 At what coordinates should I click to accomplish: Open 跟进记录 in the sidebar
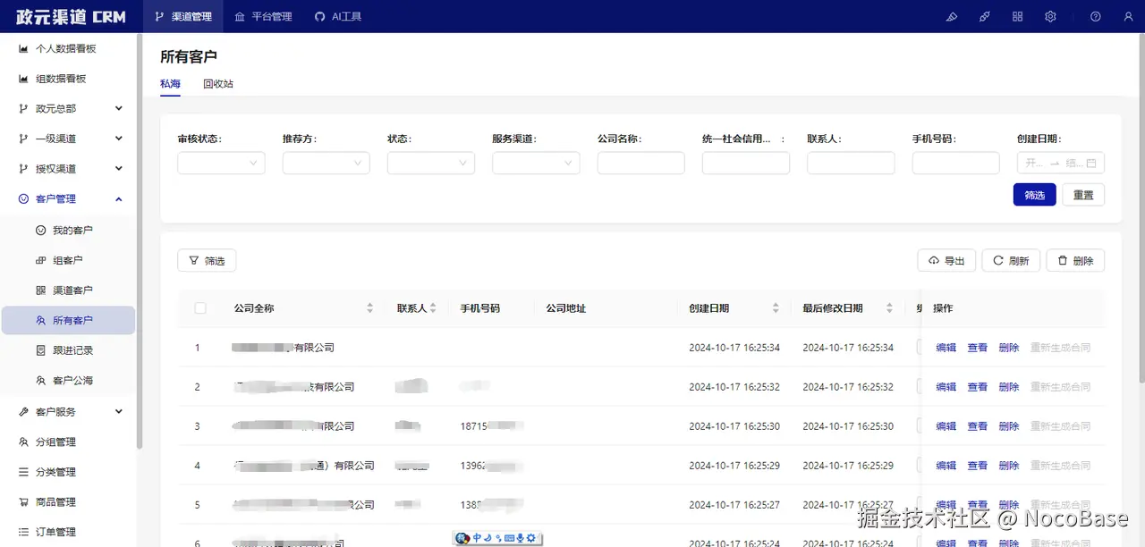pyautogui.click(x=69, y=350)
